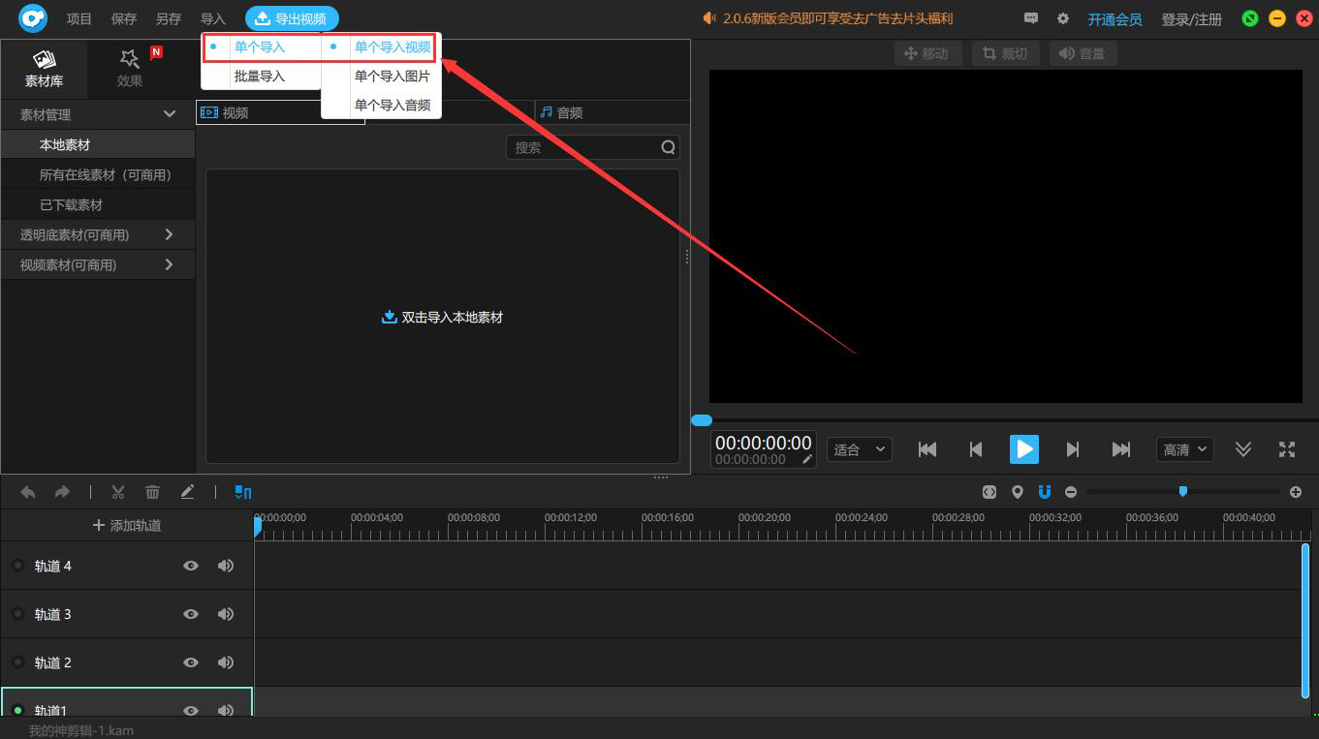Screen dimensions: 1319x739
Task: Open the settings gear icon
Action: [x=1063, y=18]
